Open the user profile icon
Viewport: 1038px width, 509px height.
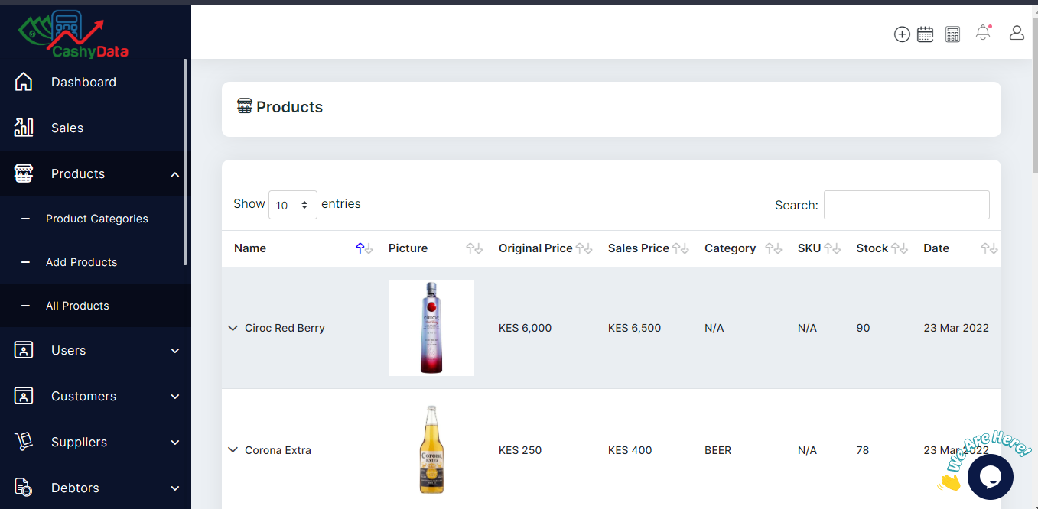click(x=1017, y=33)
